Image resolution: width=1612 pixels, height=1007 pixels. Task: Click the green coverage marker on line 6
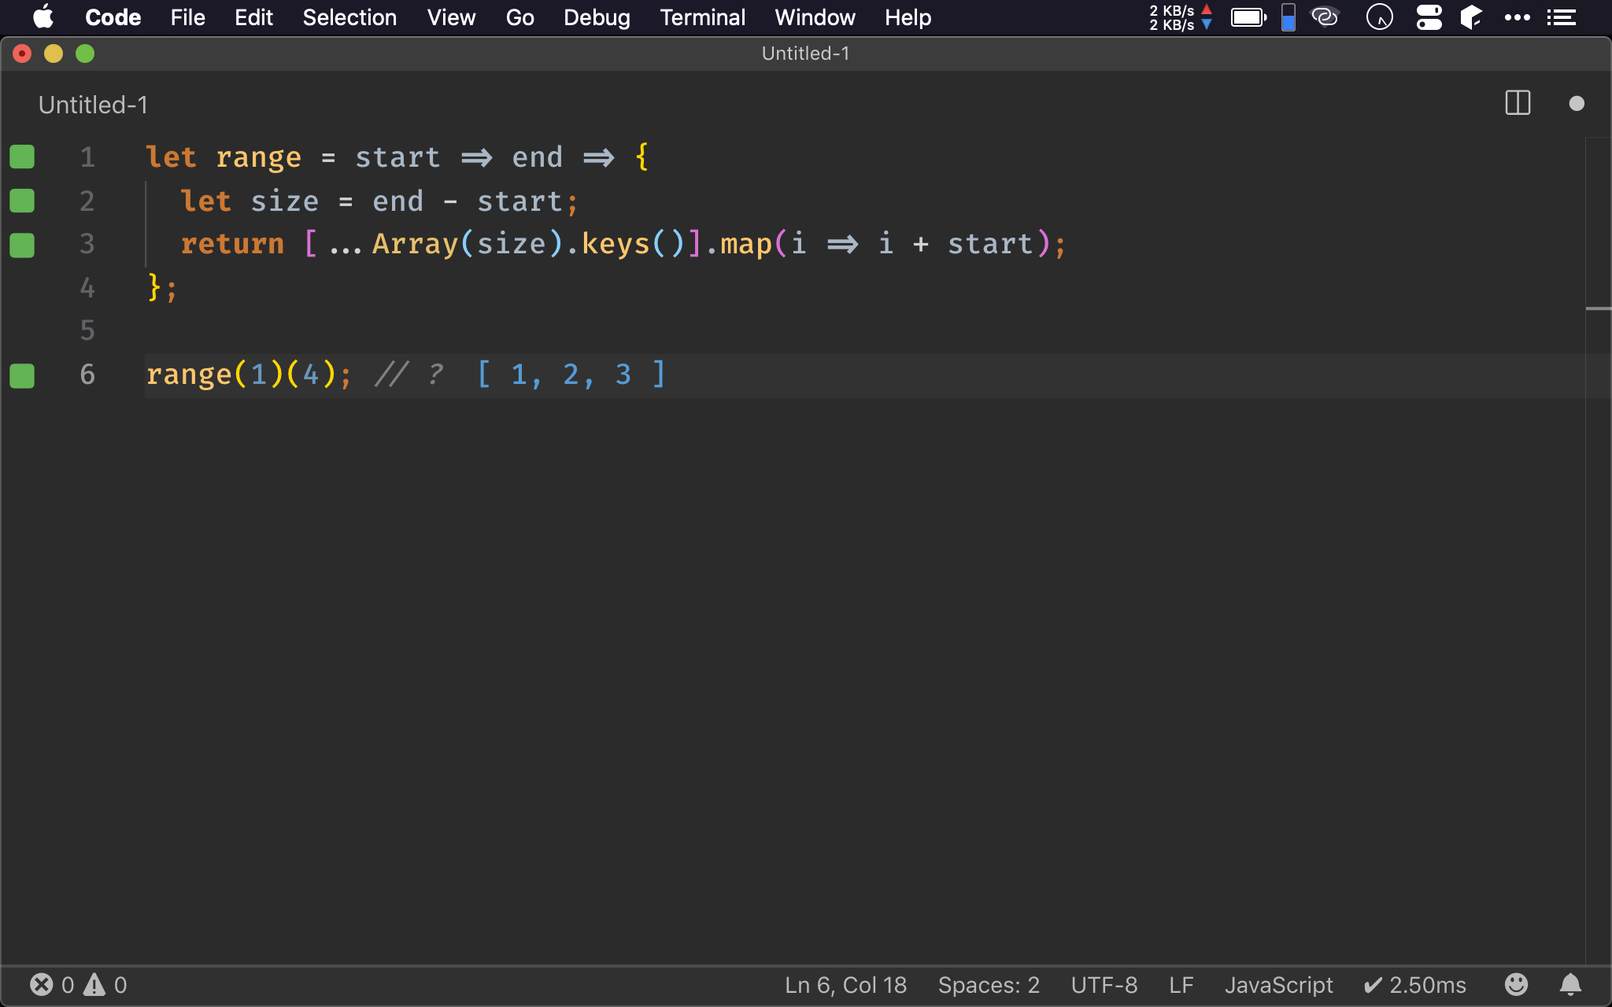point(22,375)
